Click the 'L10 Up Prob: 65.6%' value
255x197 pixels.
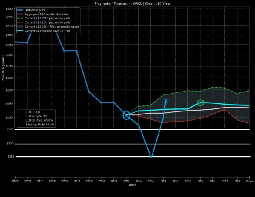click(x=39, y=120)
